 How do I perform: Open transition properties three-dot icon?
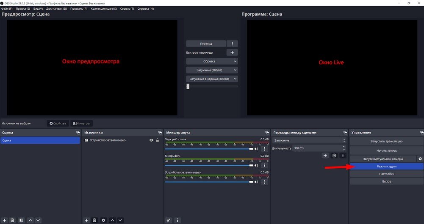[x=343, y=156]
